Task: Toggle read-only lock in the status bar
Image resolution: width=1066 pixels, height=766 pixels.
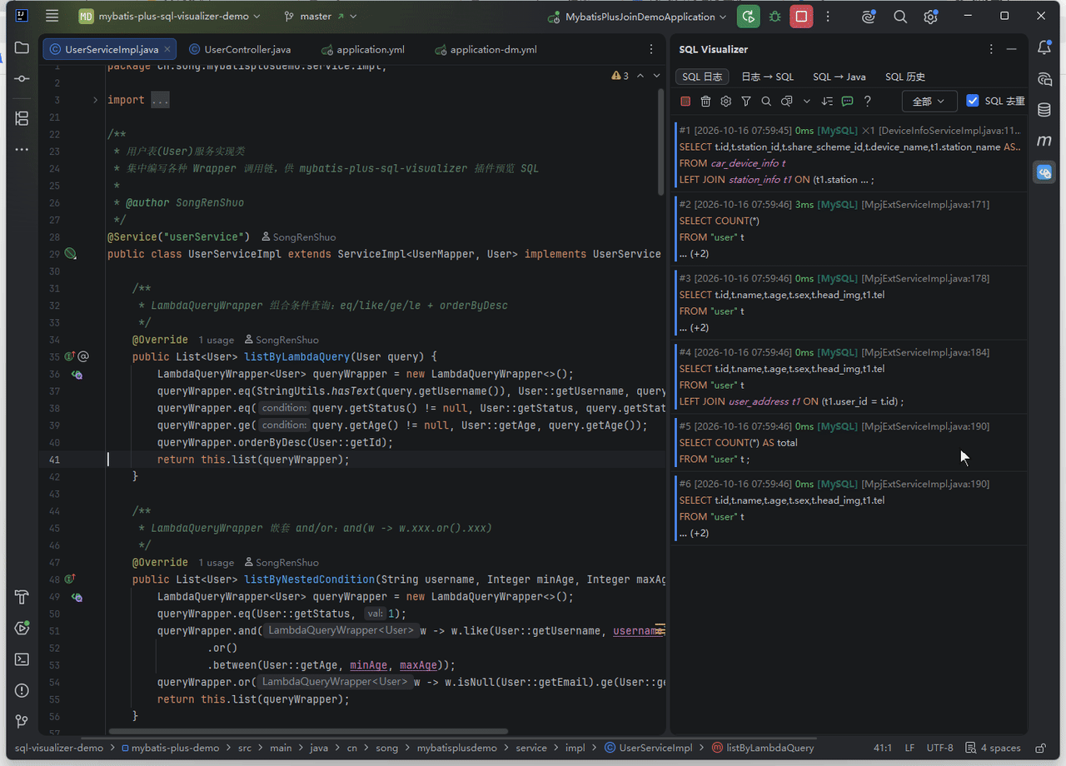Action: coord(1040,748)
